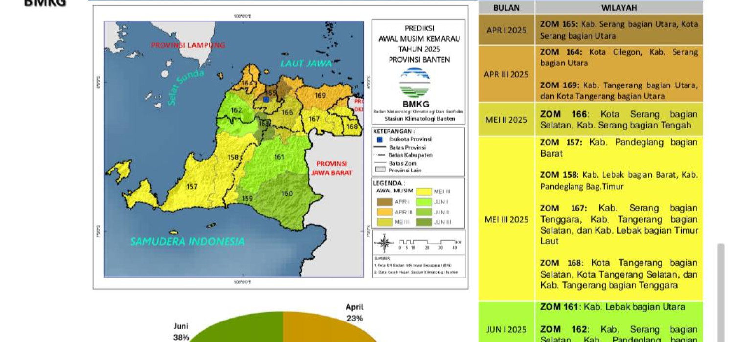Click zone 169 on the map

[320, 95]
